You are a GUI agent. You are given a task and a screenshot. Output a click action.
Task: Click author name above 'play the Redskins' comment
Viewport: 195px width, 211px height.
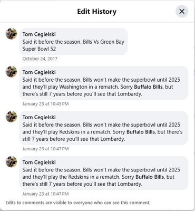coord(39,162)
